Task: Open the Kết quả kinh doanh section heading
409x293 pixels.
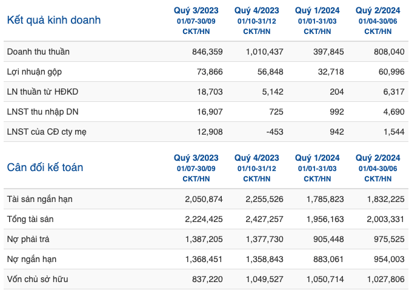Action: coord(54,20)
